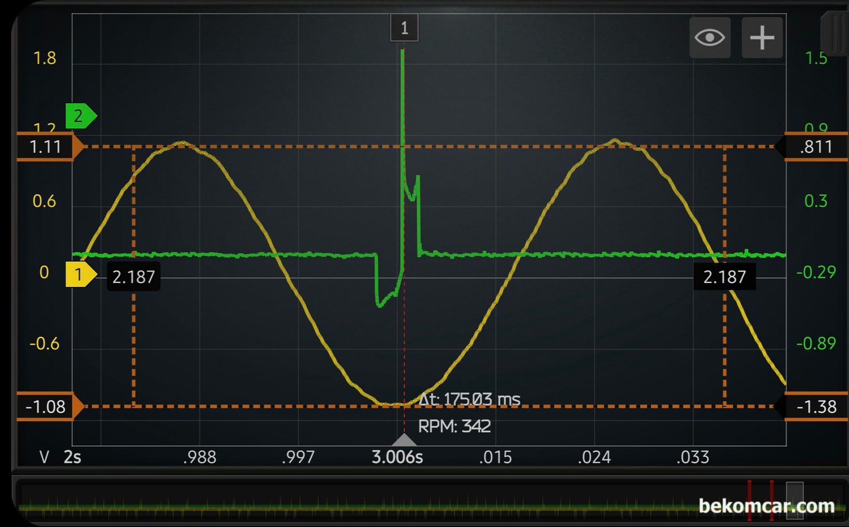Select the 1.11 upper voltage cursor handle

click(x=47, y=147)
